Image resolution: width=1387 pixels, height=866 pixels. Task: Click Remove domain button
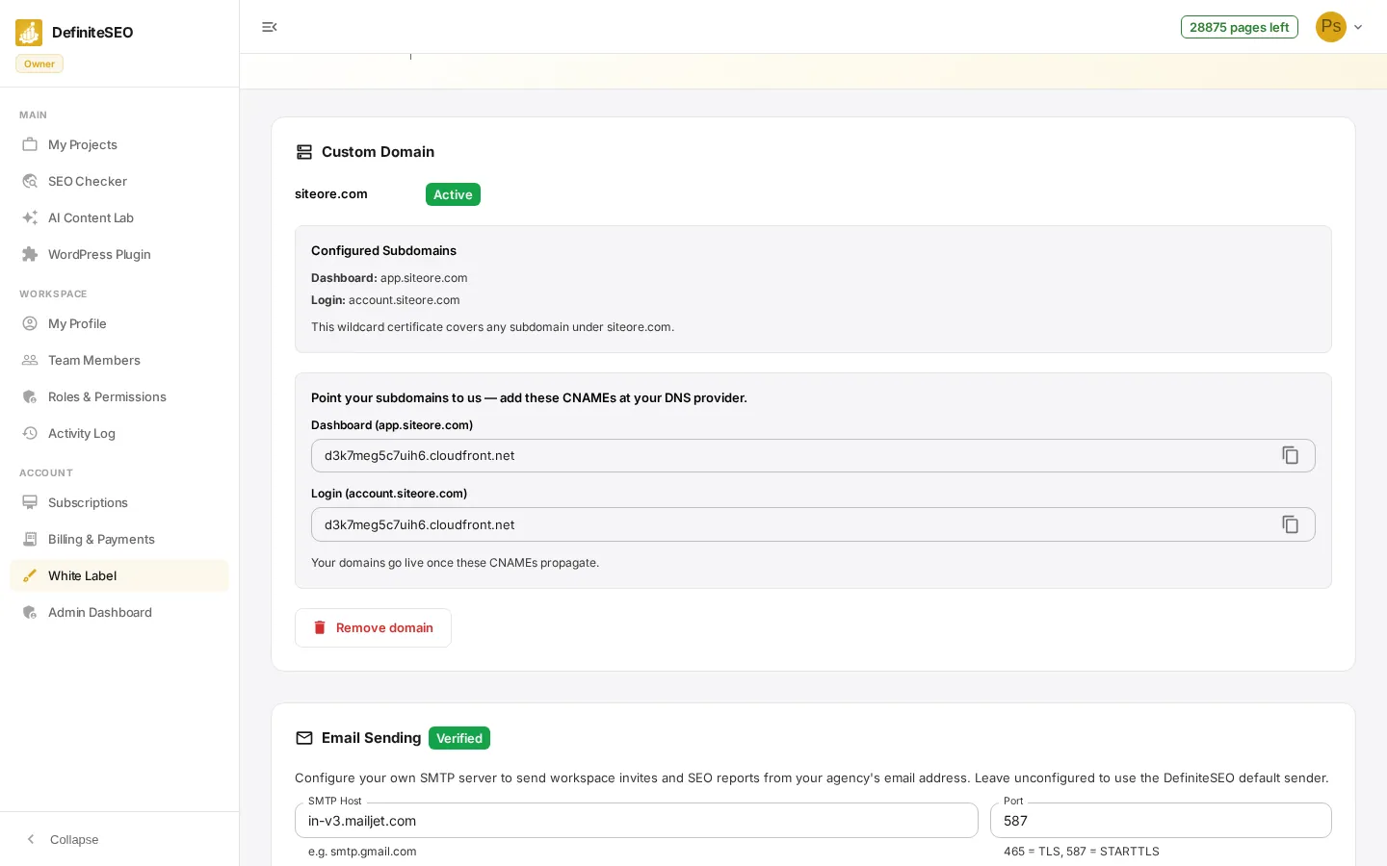tap(373, 627)
